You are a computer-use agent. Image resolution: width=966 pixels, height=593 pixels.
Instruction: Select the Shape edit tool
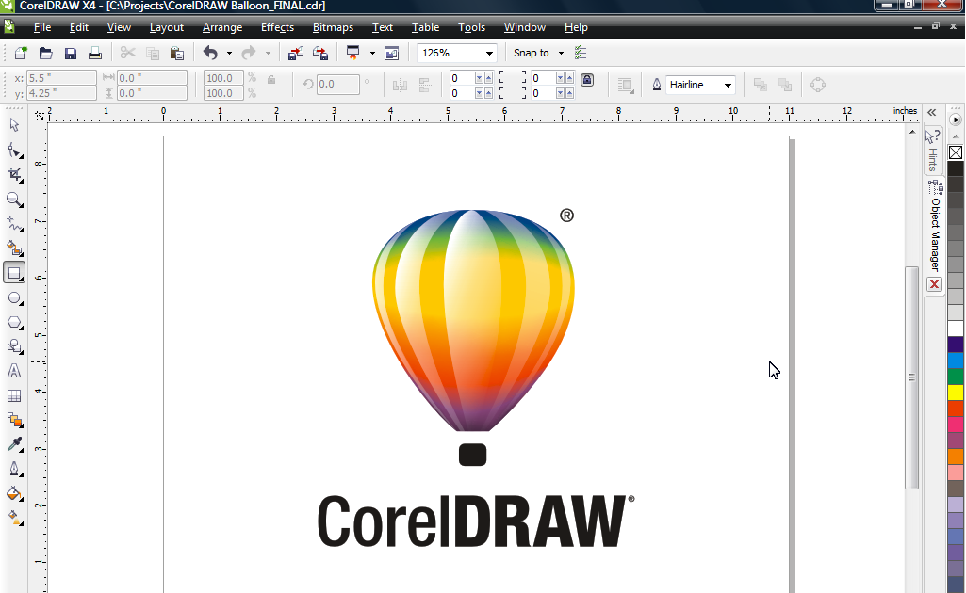pyautogui.click(x=14, y=150)
